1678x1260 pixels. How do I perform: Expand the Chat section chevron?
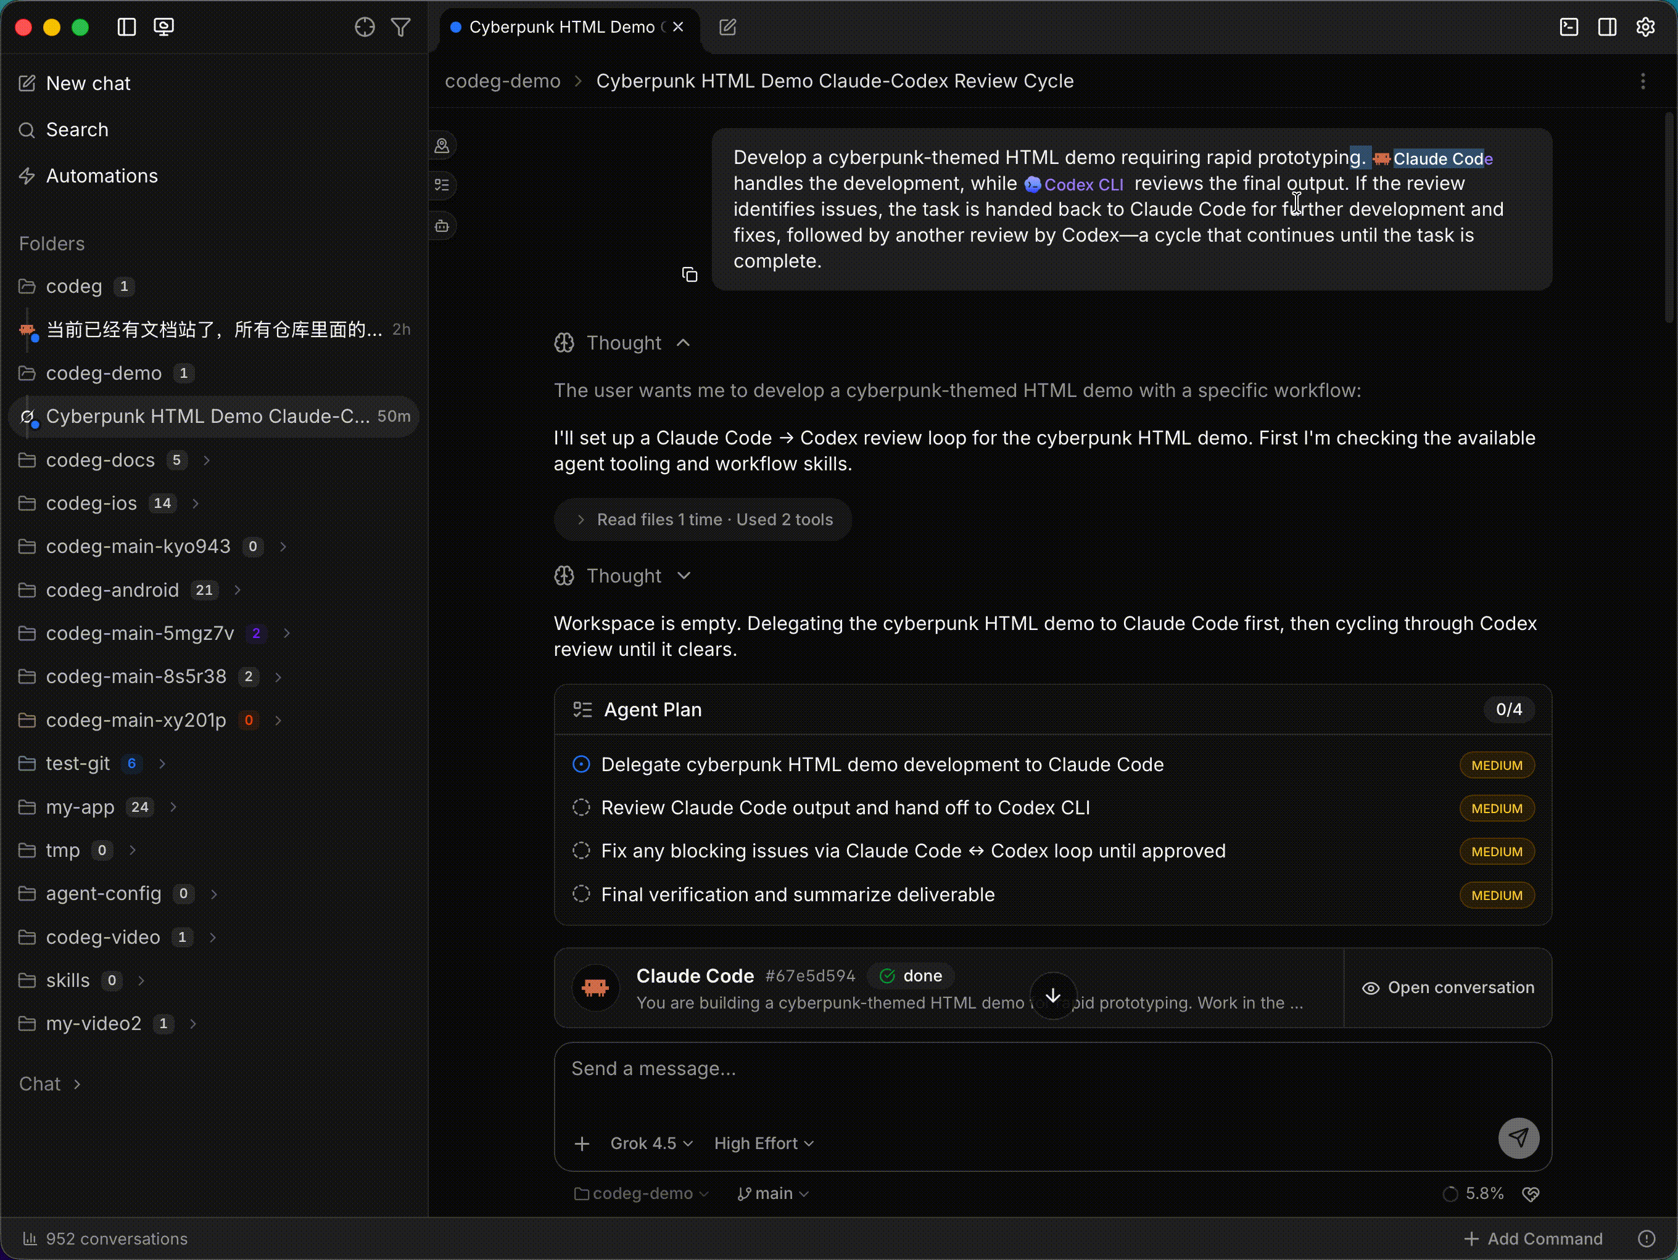click(x=76, y=1085)
